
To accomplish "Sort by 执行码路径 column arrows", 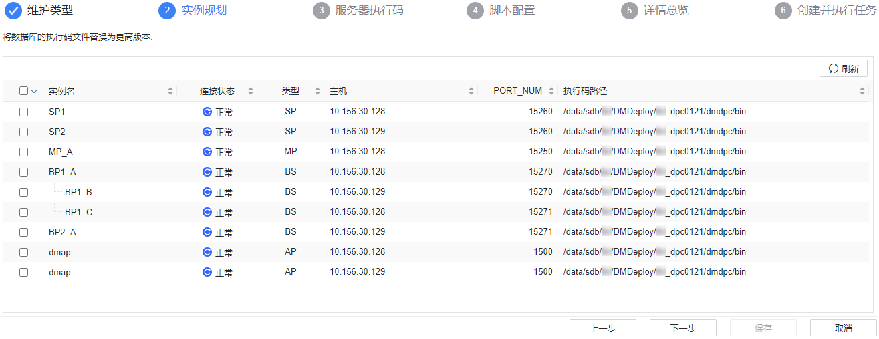I will [862, 91].
